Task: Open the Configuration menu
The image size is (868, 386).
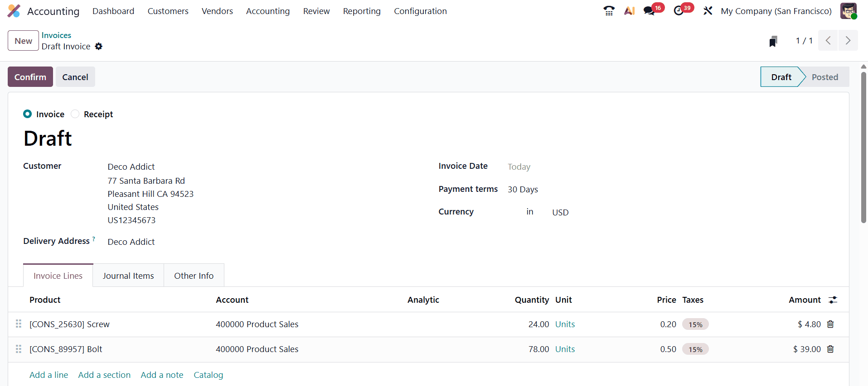Action: click(x=420, y=11)
